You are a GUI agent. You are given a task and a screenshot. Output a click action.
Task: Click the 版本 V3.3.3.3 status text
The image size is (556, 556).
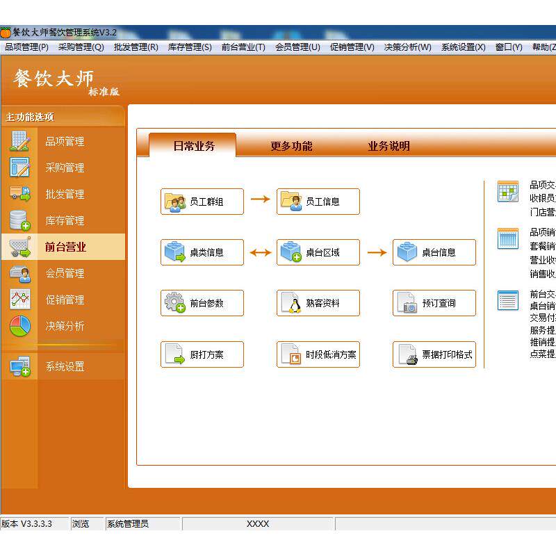pos(26,524)
